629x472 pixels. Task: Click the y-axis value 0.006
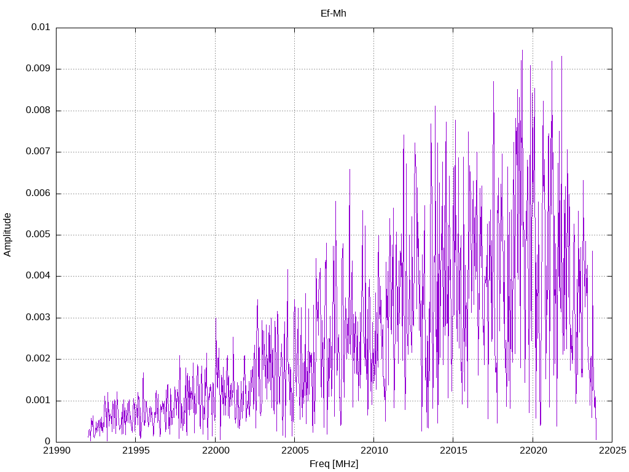(x=38, y=193)
